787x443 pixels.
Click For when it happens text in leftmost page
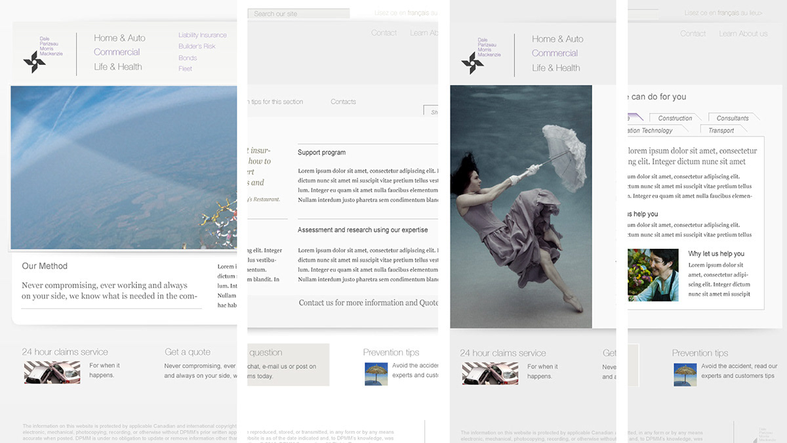105,370
